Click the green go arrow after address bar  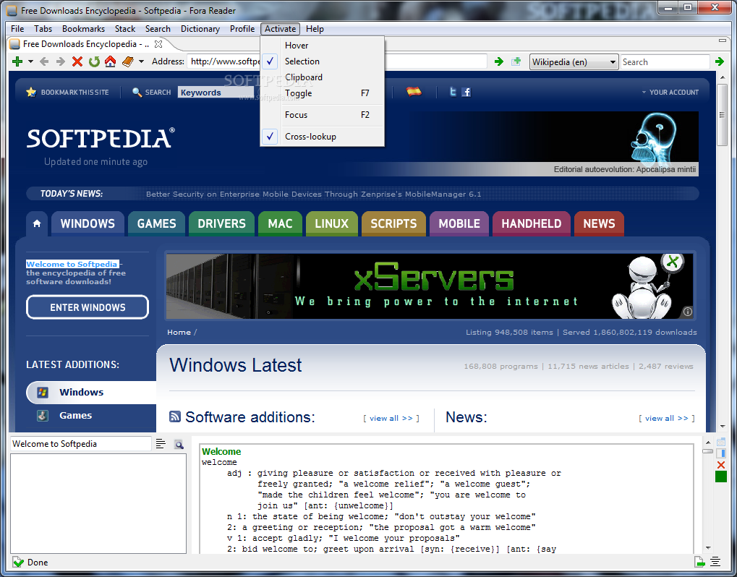coord(499,61)
